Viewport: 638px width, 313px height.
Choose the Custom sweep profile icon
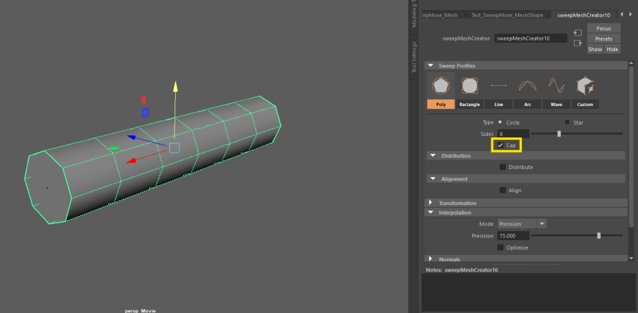click(x=585, y=85)
